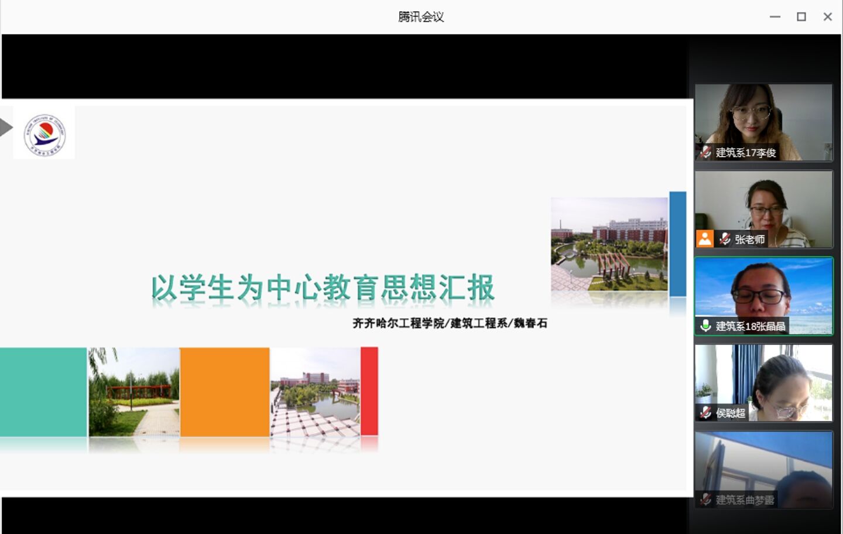The width and height of the screenshot is (843, 534).
Task: Maximize the 腾讯会议 window
Action: (801, 17)
